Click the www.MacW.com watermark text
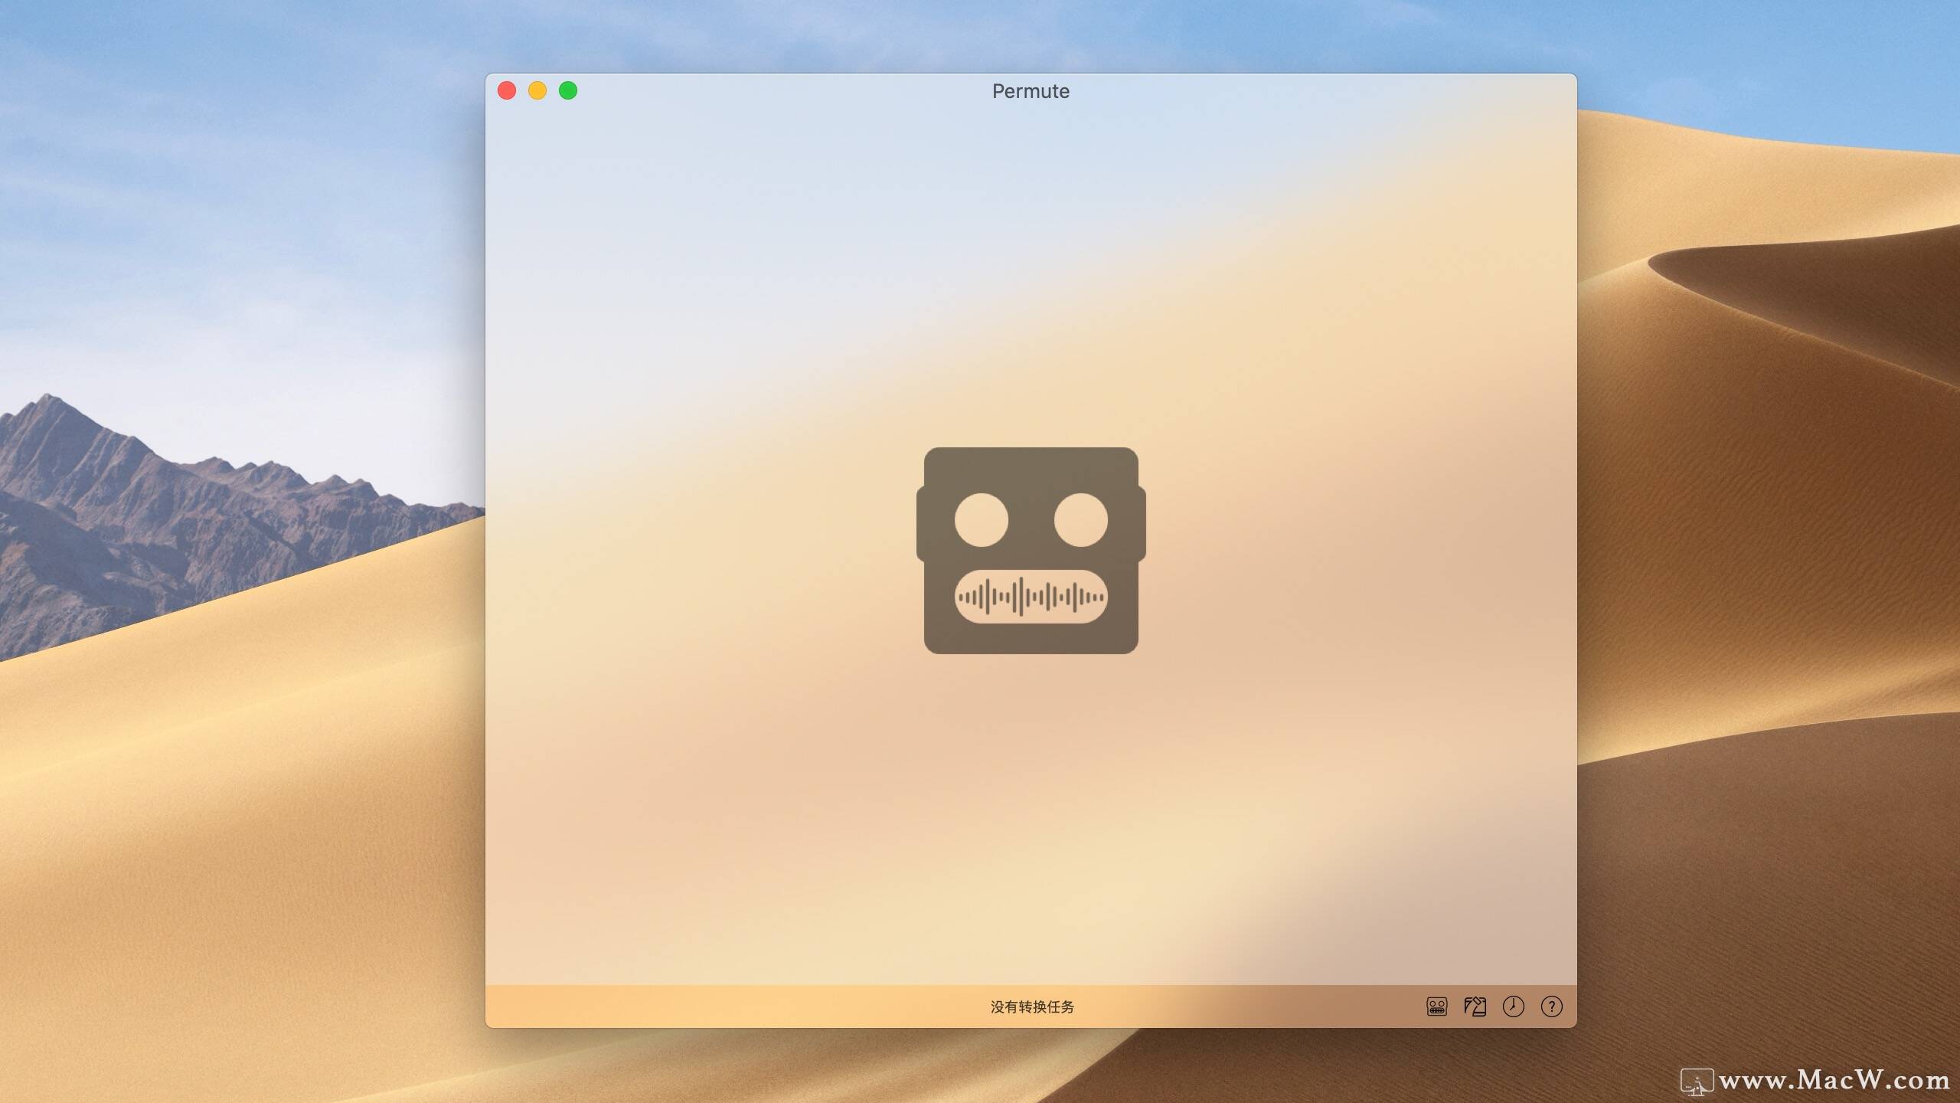 point(1834,1081)
